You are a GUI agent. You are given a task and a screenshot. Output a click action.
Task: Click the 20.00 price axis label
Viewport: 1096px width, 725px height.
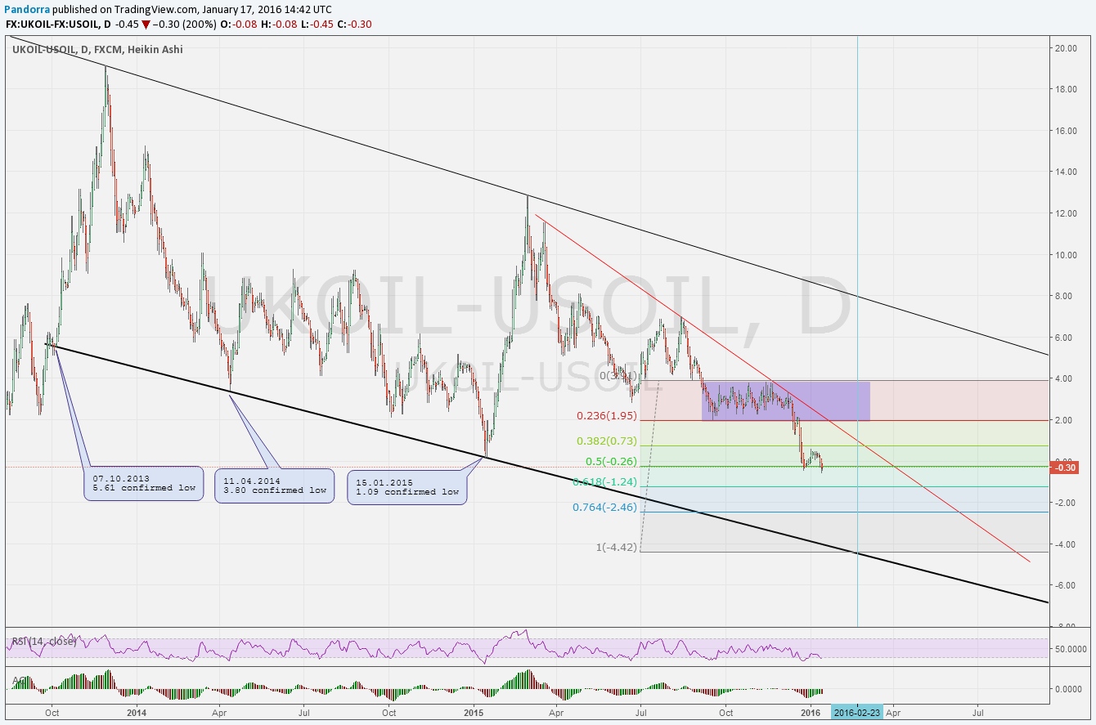[1065, 48]
